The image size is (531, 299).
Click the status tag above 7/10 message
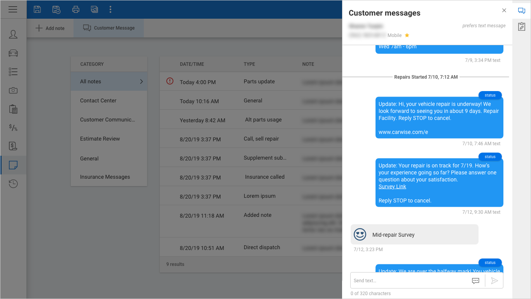point(490,95)
